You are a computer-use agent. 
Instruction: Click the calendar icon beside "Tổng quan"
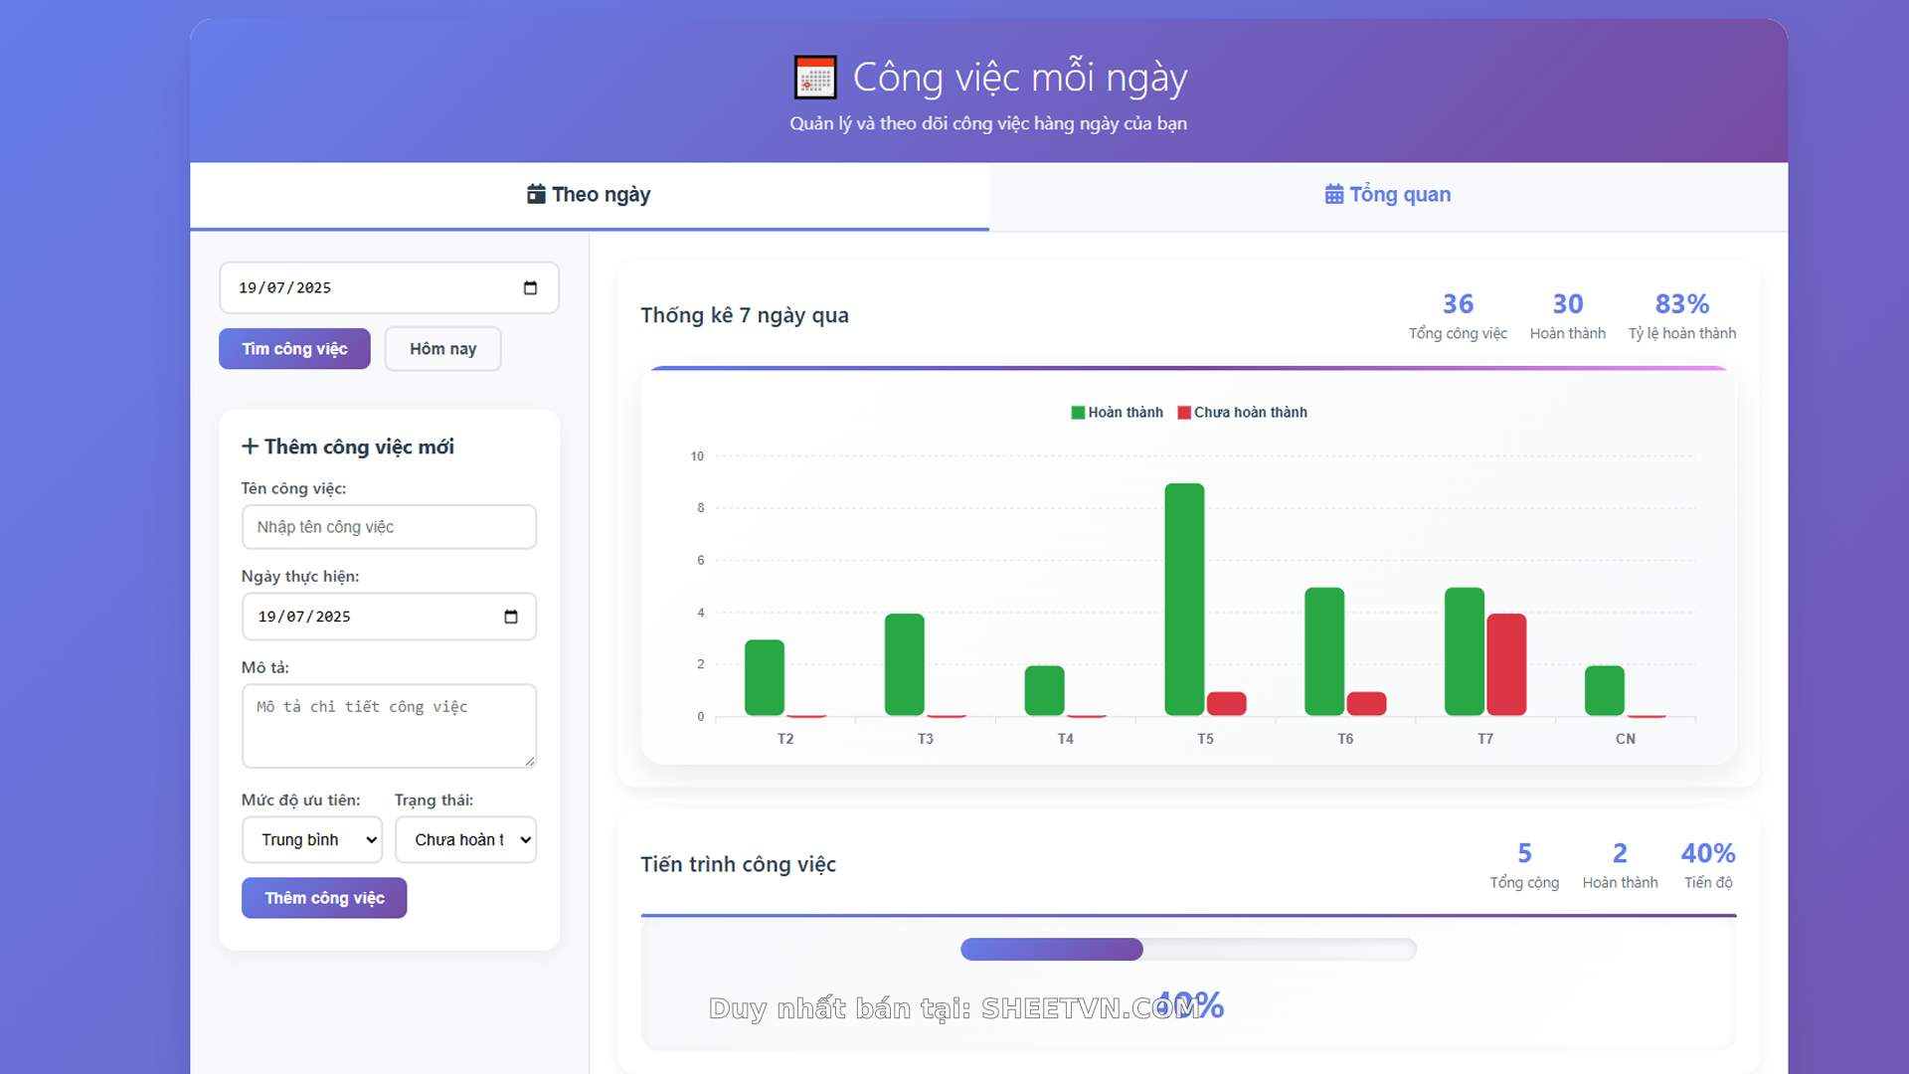[1332, 194]
